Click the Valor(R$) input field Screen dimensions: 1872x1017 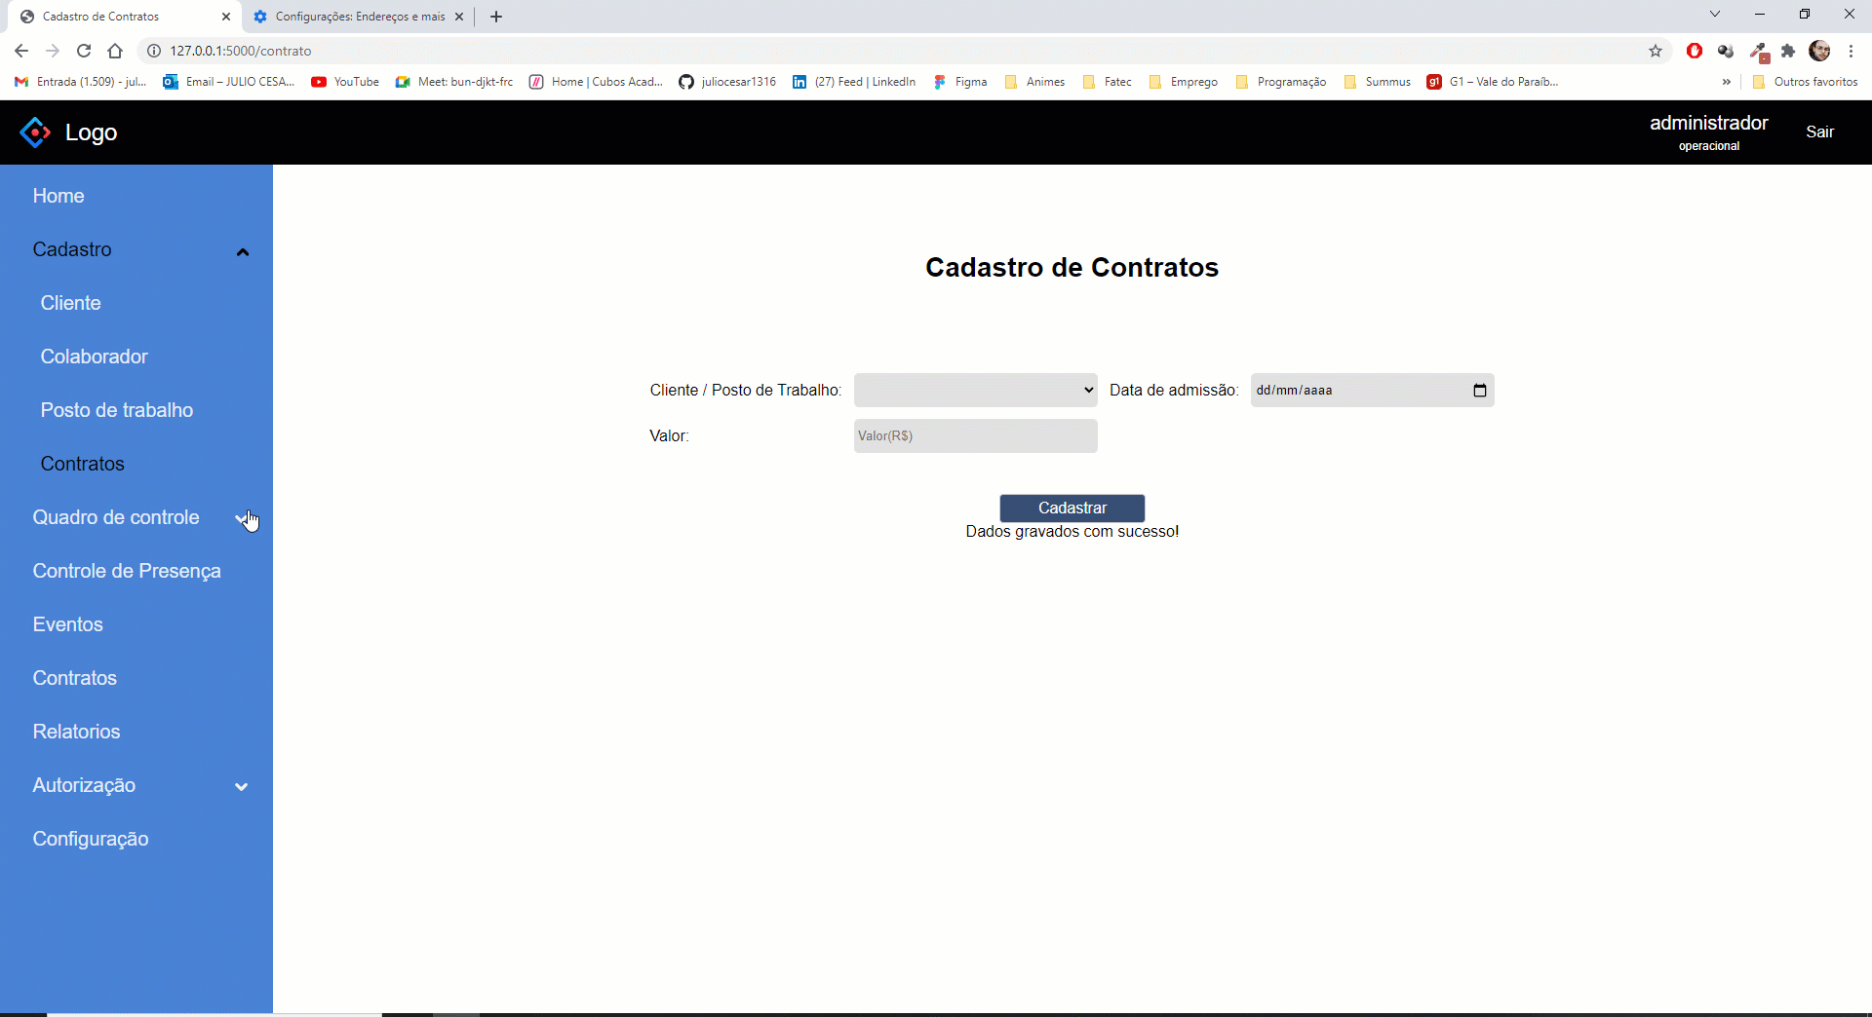[975, 435]
